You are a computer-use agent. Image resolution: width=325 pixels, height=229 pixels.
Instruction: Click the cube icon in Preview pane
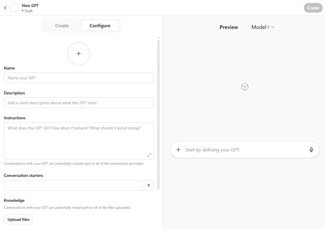pyautogui.click(x=245, y=87)
